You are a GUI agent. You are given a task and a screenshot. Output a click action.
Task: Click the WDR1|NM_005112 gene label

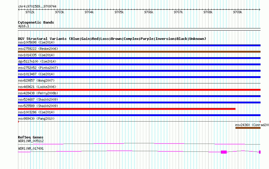31,141
